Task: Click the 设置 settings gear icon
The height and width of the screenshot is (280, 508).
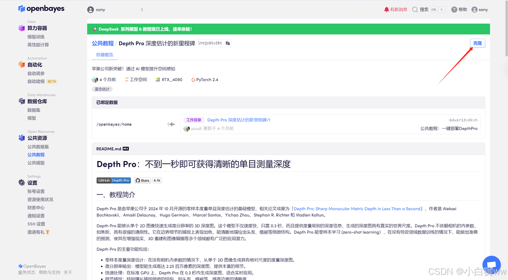Action: pos(22,183)
